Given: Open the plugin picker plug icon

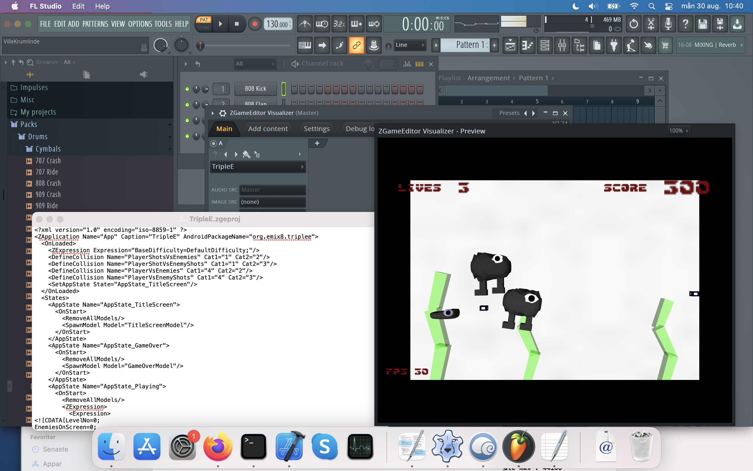Looking at the screenshot, I should point(614,46).
